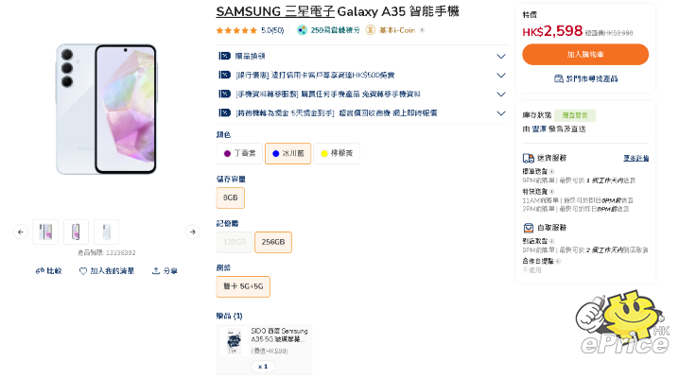Click the 分享 share icon
Viewport: 679px width, 378px height.
(156, 270)
